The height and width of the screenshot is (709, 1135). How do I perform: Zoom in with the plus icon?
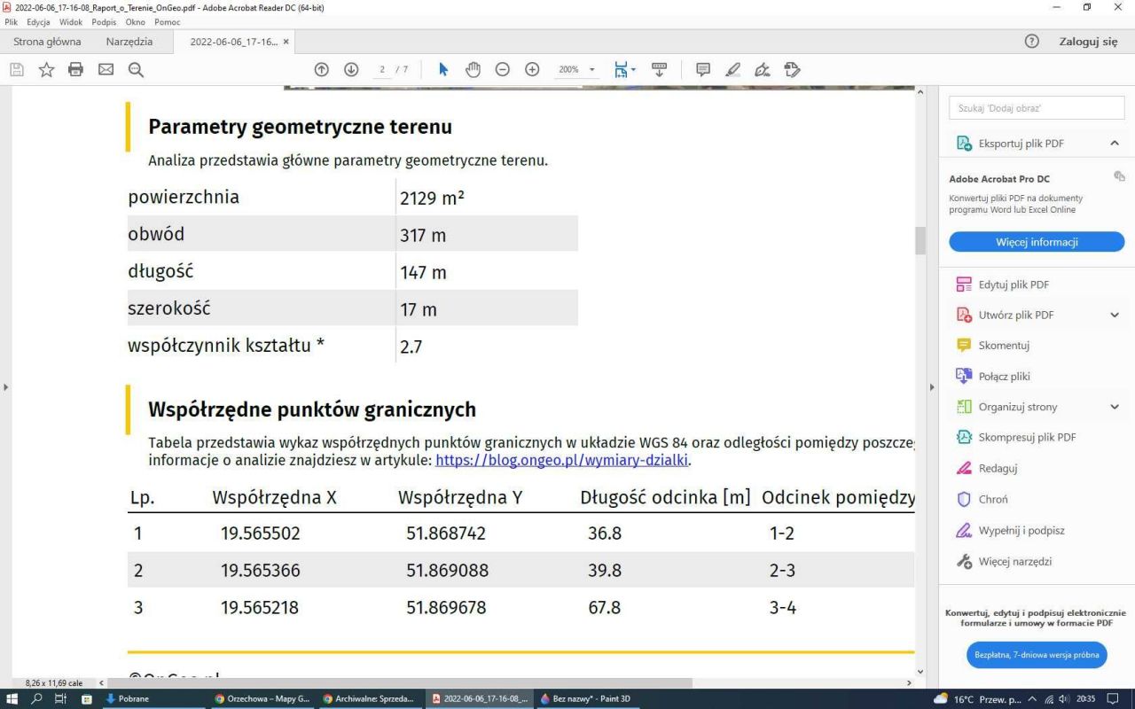click(x=532, y=69)
